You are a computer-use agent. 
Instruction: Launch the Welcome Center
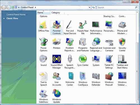tap(70, 79)
